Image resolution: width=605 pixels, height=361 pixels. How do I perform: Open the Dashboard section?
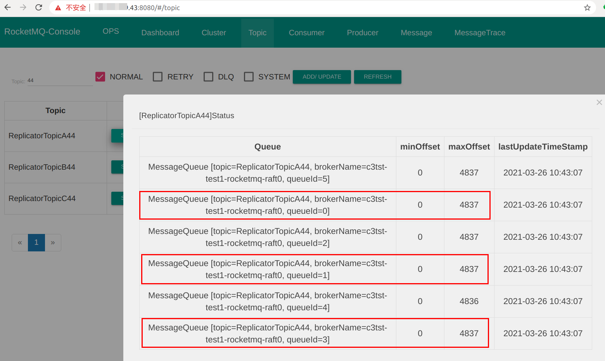pos(160,33)
